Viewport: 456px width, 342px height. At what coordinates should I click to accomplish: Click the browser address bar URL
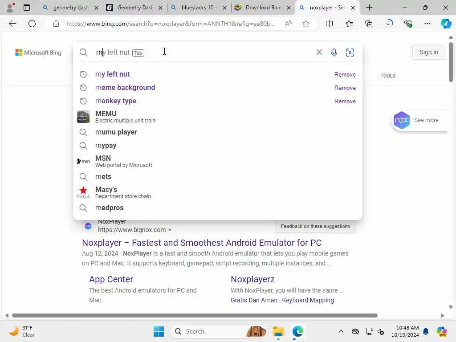170,24
